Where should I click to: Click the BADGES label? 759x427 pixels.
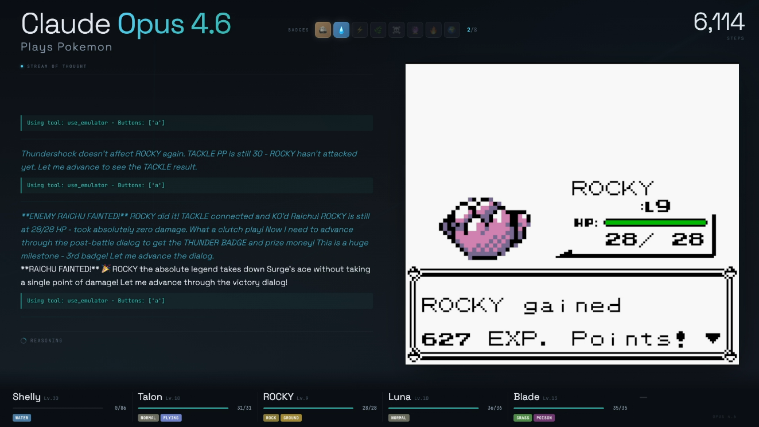pyautogui.click(x=298, y=30)
